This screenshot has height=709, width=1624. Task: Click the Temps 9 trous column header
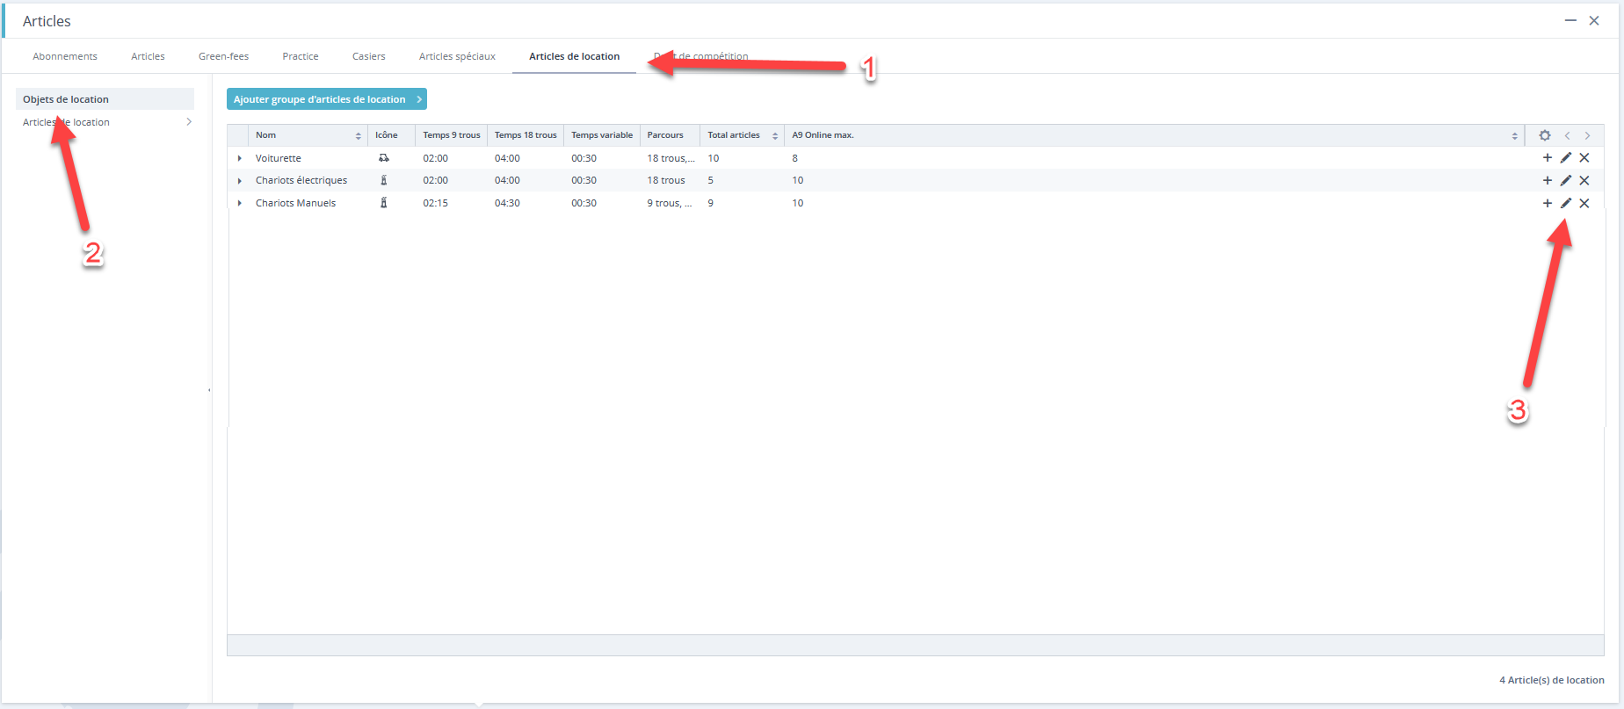click(452, 135)
